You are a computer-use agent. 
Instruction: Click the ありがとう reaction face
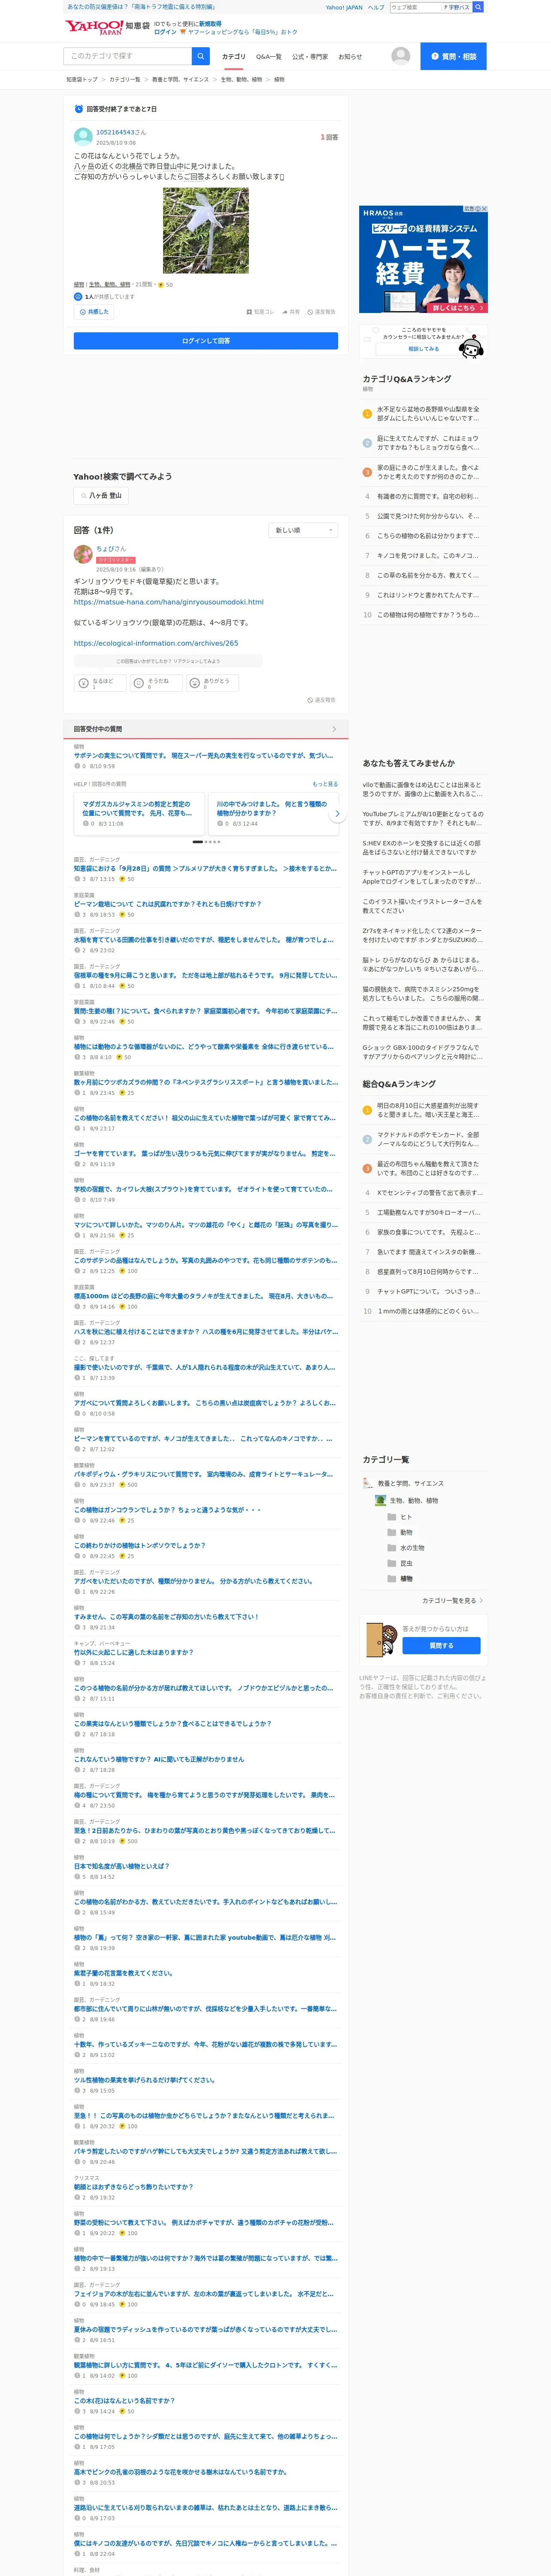coord(195,683)
